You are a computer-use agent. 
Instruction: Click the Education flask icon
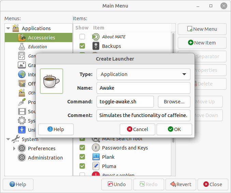22,47
